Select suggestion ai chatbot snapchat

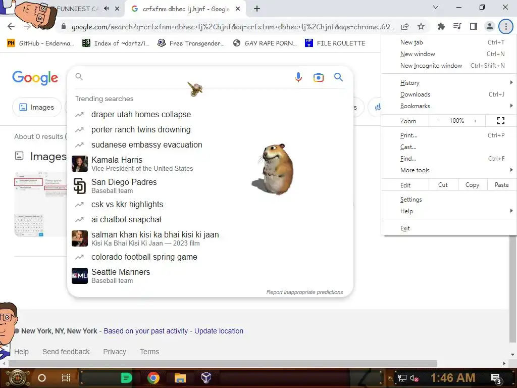point(210,219)
